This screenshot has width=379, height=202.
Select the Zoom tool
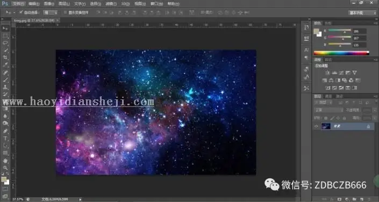point(5,168)
